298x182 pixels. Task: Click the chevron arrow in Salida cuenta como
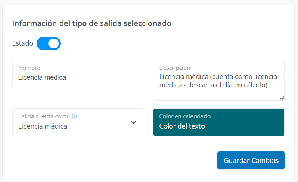134,122
